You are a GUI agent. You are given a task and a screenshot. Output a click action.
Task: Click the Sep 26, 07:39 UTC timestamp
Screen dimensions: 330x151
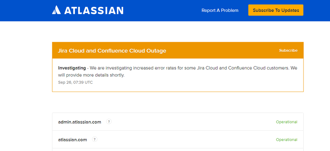(x=75, y=82)
